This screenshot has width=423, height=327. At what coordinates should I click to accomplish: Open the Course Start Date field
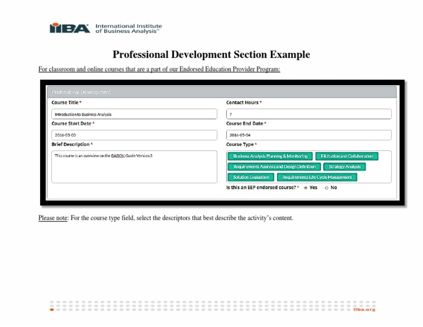(x=134, y=135)
